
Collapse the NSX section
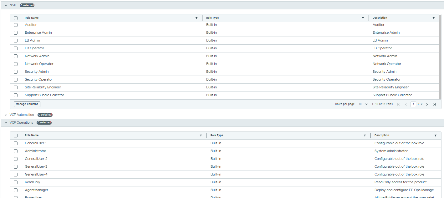[6, 5]
